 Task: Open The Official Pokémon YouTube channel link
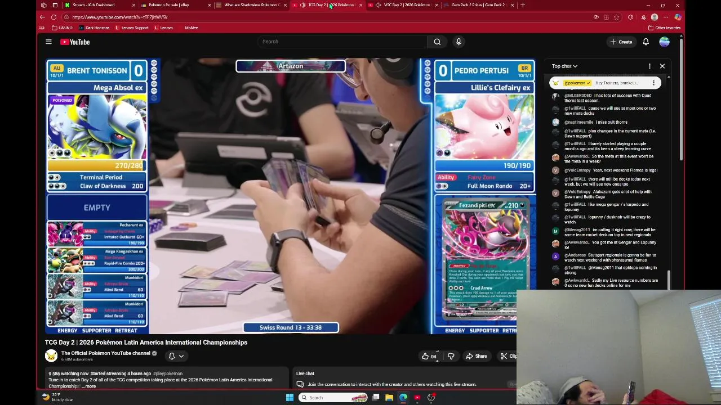[106, 353]
